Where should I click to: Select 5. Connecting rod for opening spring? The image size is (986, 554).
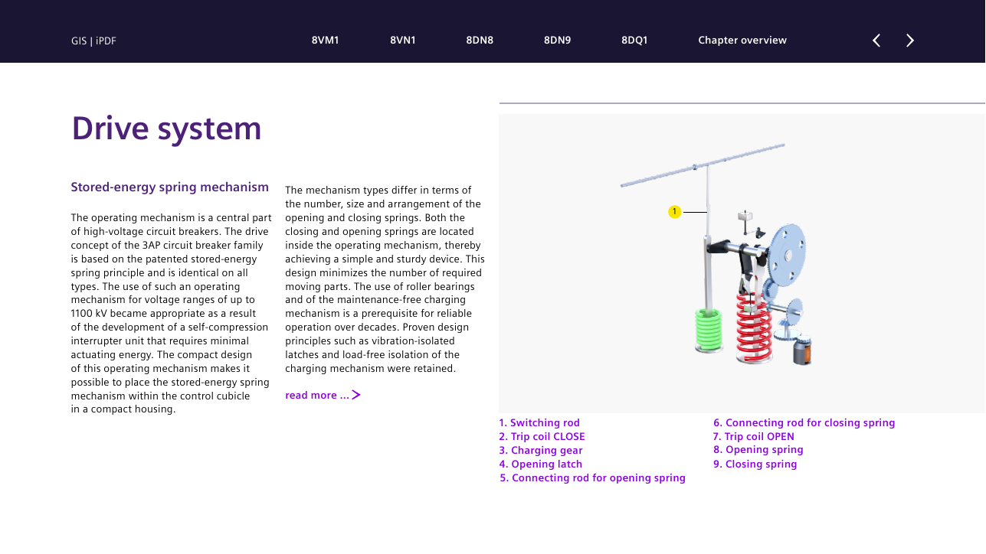(593, 477)
